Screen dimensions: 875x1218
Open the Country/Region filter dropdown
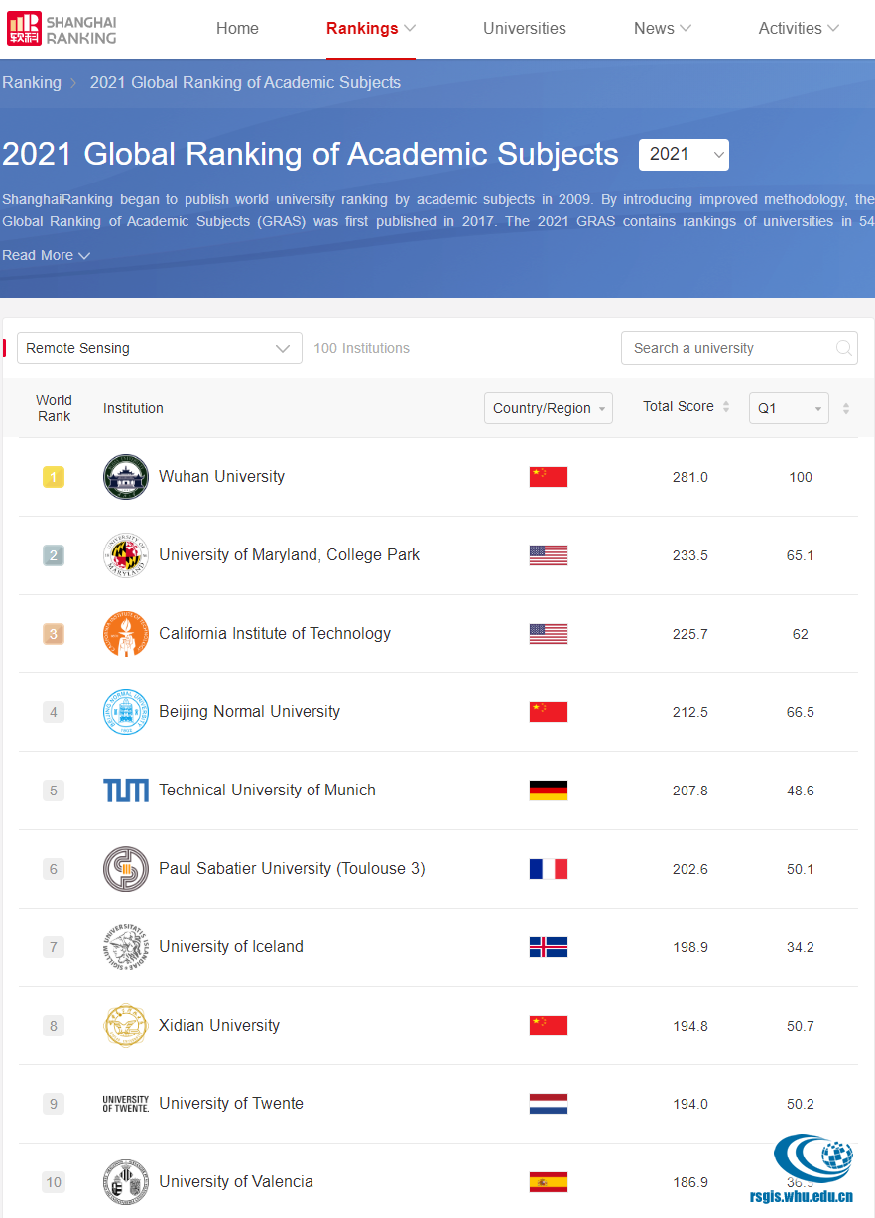tap(549, 408)
